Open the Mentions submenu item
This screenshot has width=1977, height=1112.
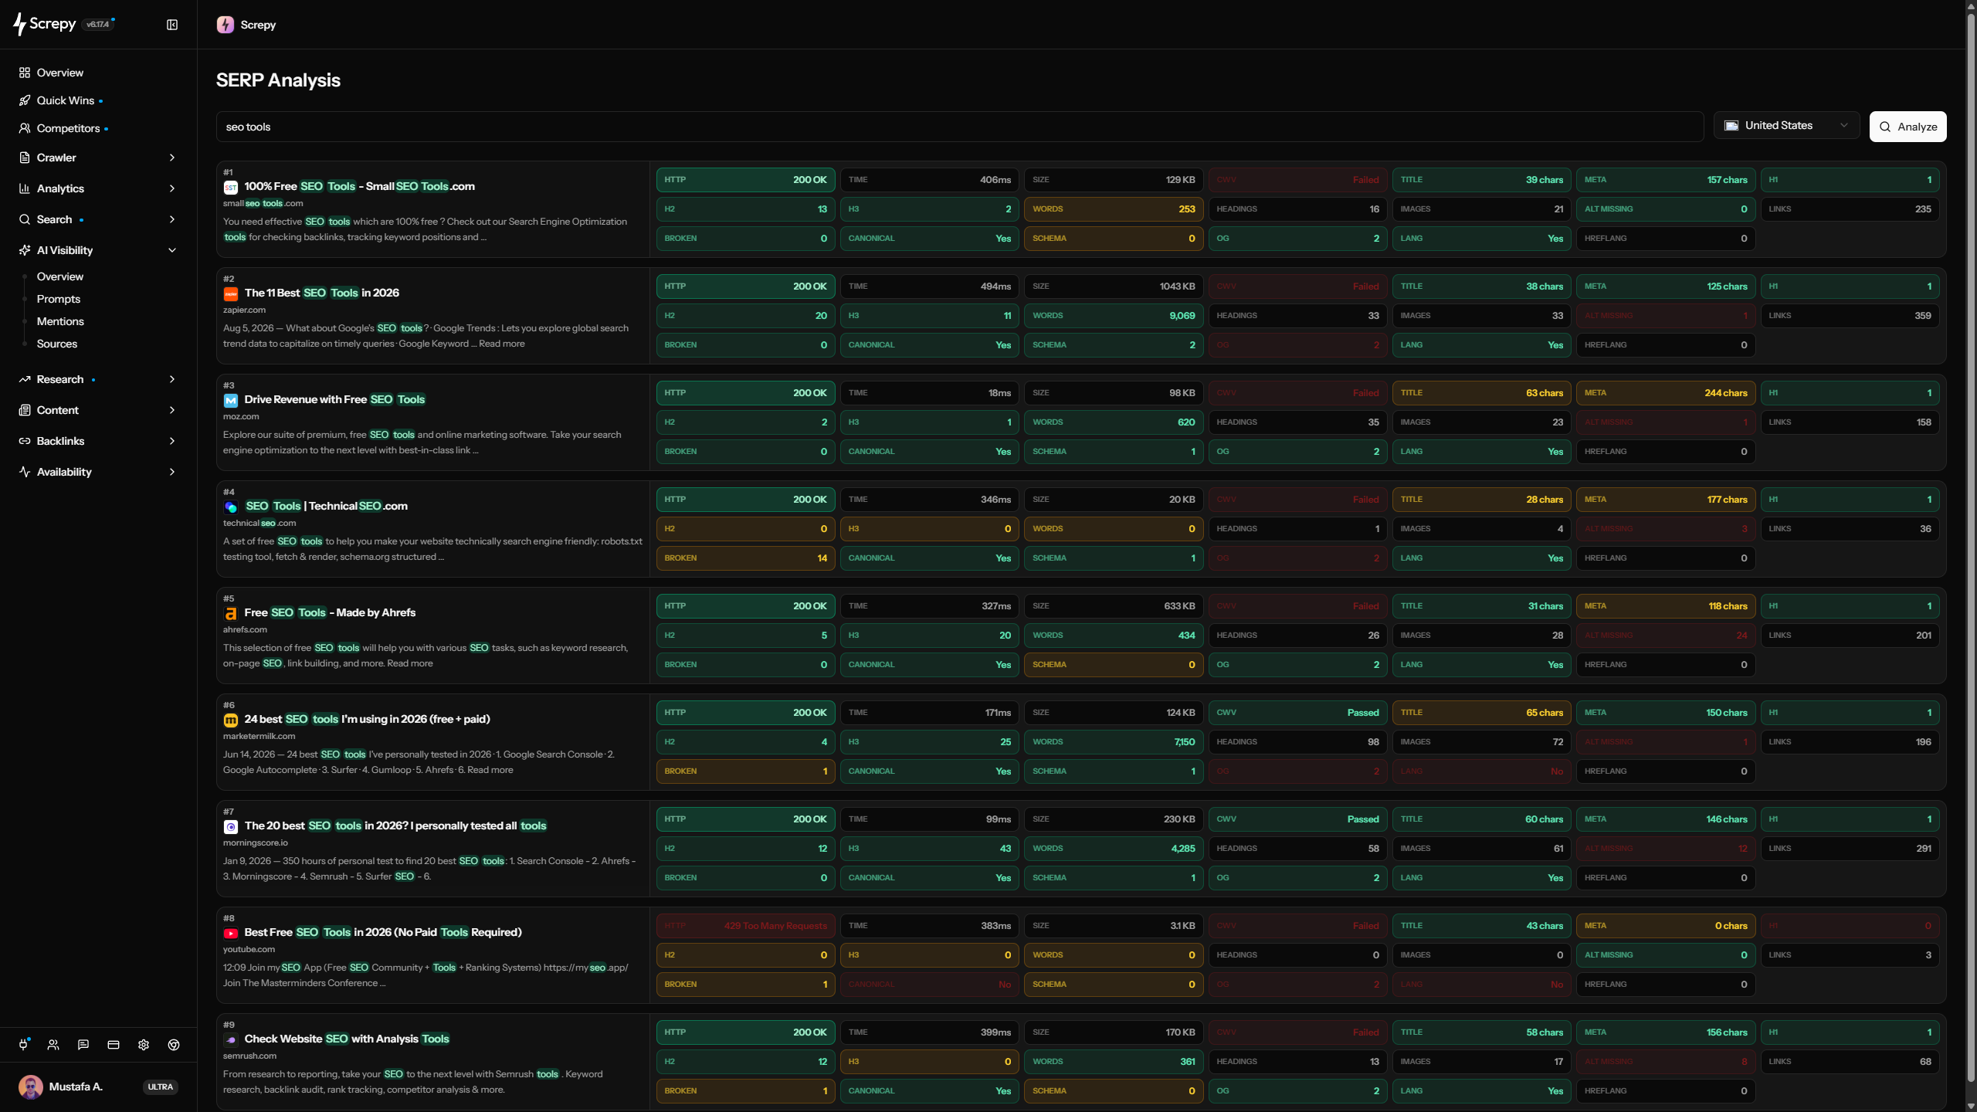click(60, 321)
